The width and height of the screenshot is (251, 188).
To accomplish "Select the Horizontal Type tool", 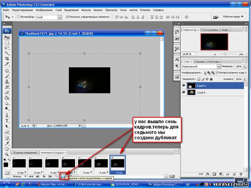I will (x=7, y=121).
